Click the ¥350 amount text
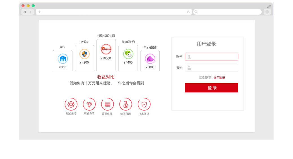Viewport: 293px width, 159px height. coord(63,67)
